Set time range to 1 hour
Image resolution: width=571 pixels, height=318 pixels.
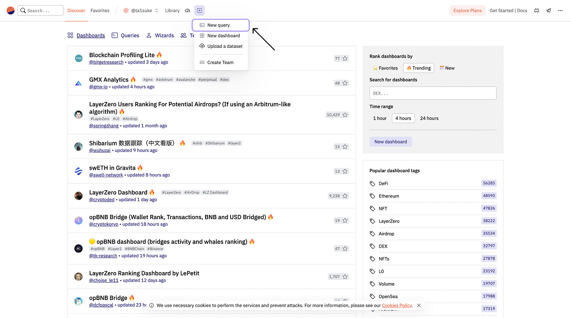(x=380, y=118)
